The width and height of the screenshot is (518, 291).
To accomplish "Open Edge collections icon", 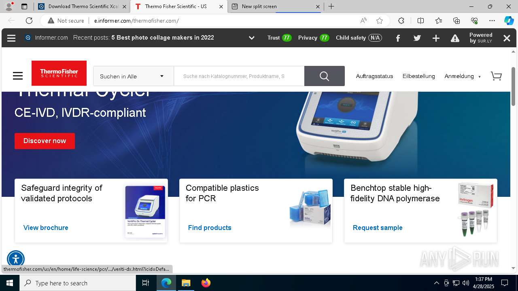I will point(456,21).
